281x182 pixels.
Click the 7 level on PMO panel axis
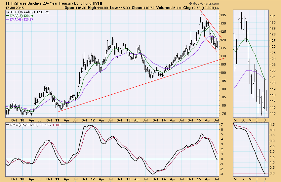click(x=222, y=124)
